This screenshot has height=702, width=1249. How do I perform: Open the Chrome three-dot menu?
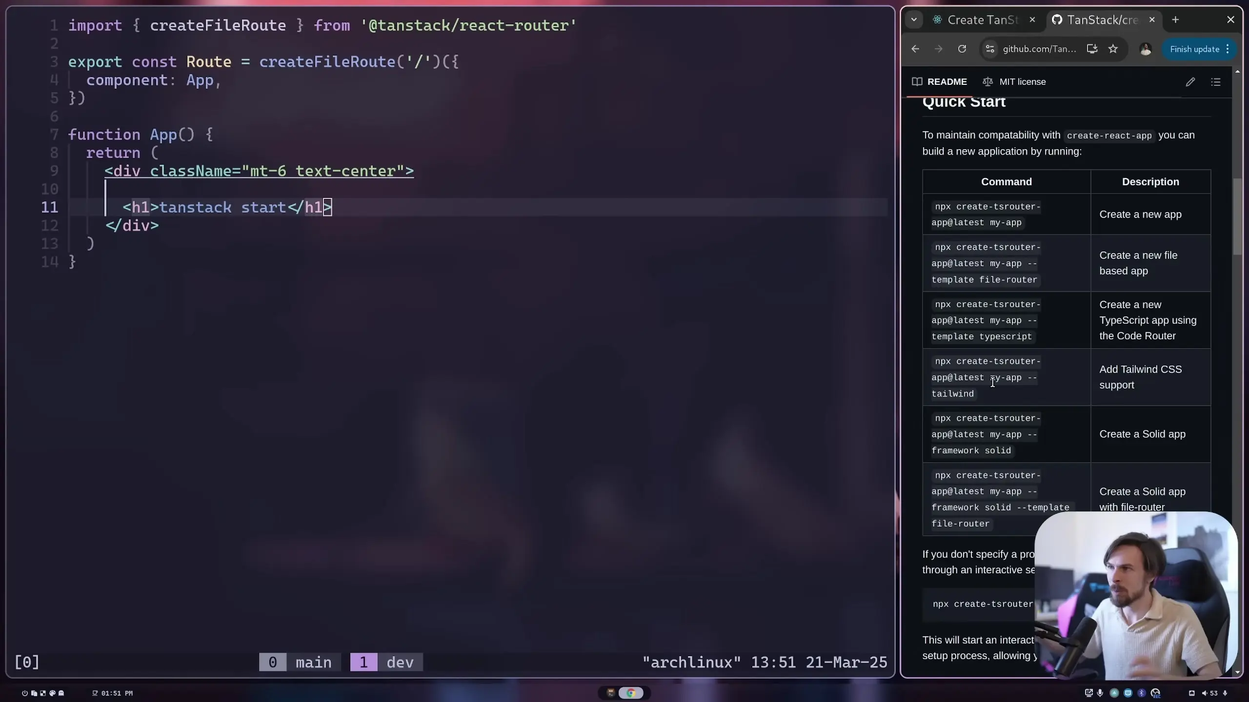[1228, 49]
